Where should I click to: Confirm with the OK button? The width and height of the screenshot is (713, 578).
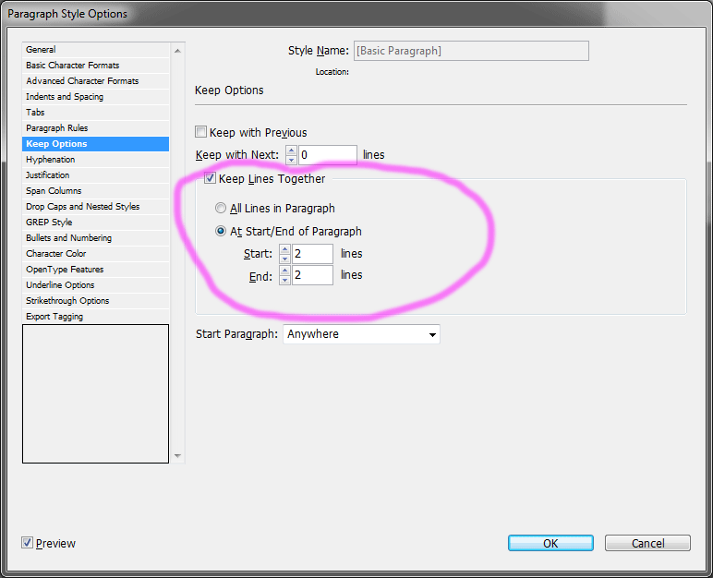(550, 543)
